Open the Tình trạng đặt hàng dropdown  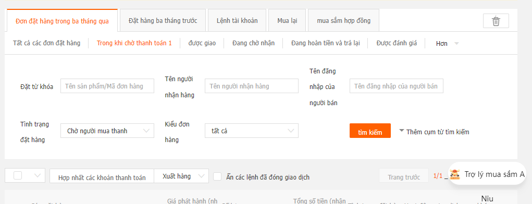point(107,131)
